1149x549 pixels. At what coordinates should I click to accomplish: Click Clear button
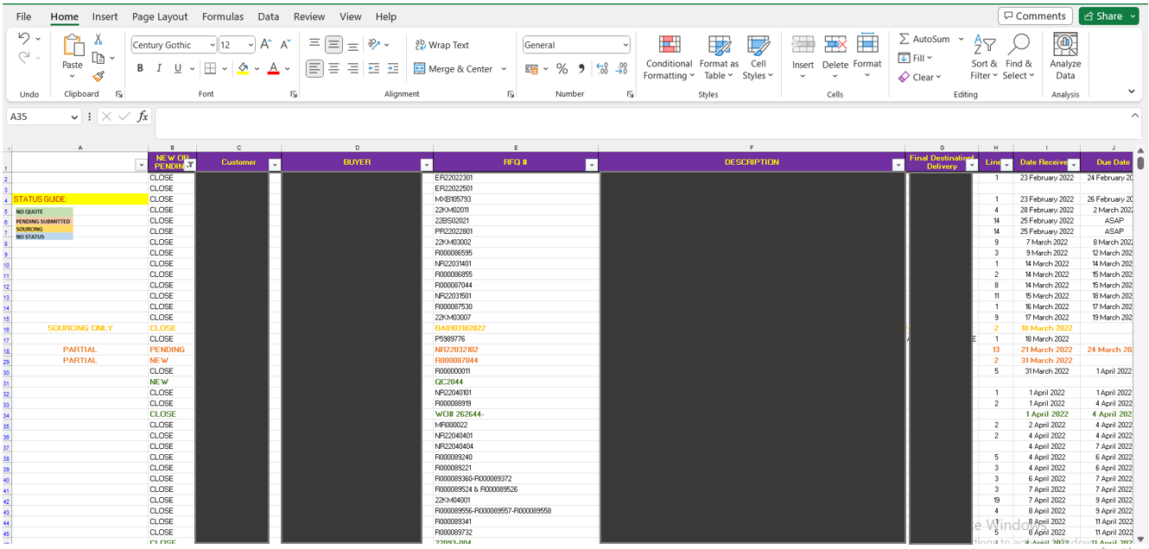(x=917, y=77)
